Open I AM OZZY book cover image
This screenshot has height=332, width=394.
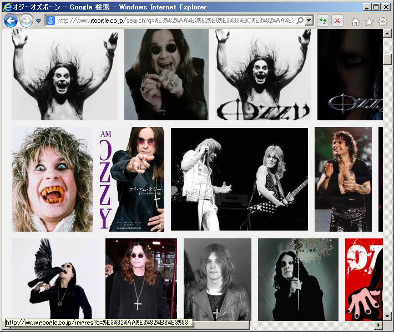click(x=132, y=179)
